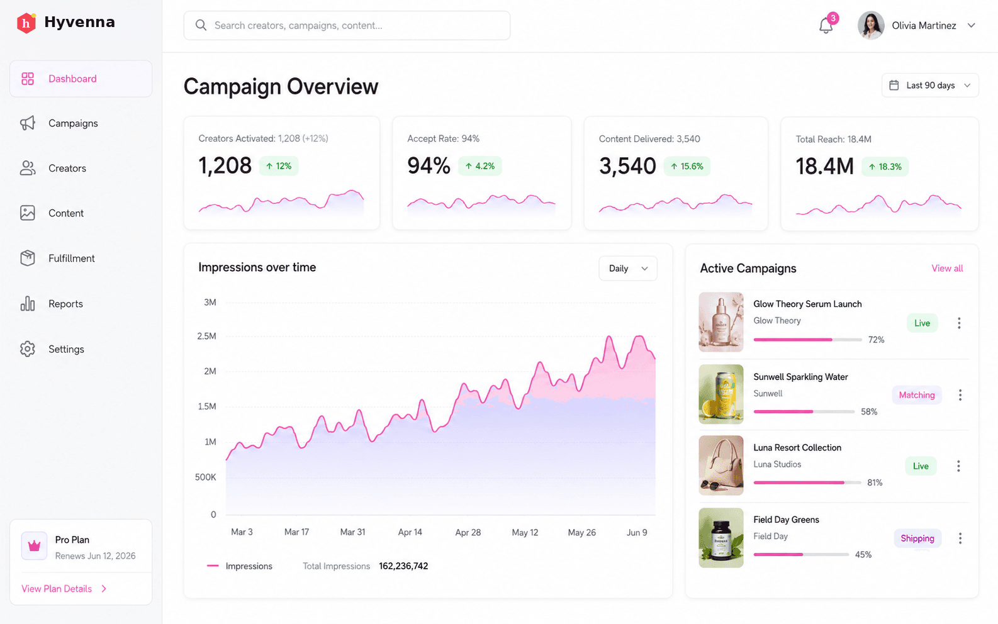Click the Pro Plan crown icon
Image resolution: width=998 pixels, height=624 pixels.
tap(34, 546)
